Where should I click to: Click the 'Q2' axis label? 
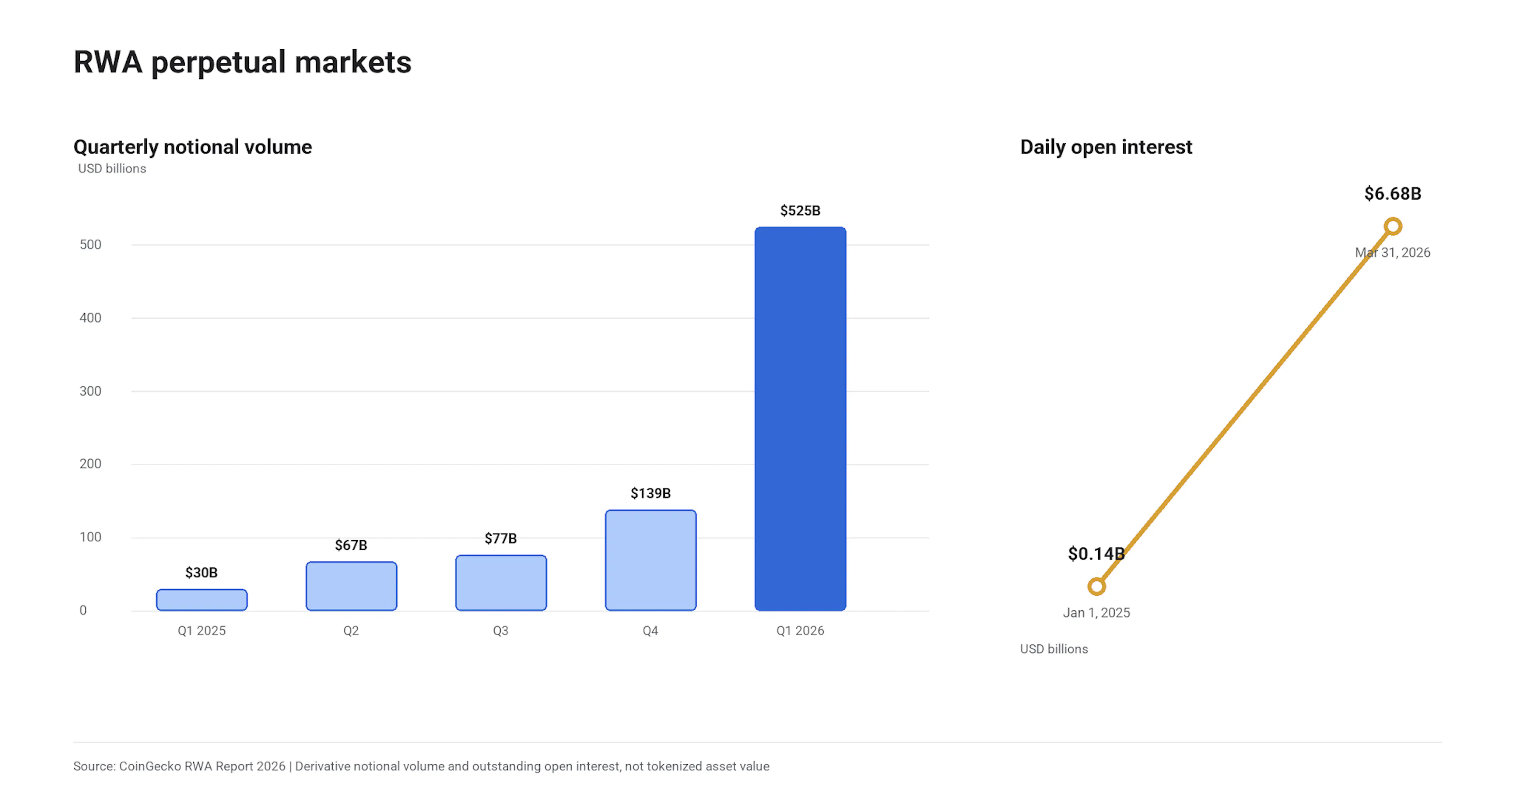click(x=351, y=631)
